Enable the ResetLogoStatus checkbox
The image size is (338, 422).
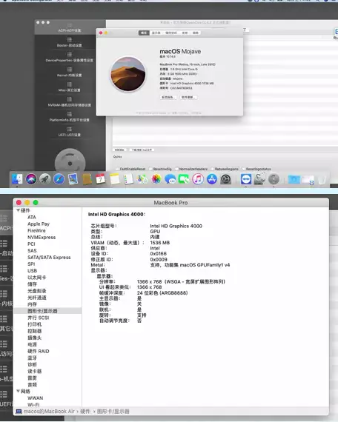(x=243, y=169)
